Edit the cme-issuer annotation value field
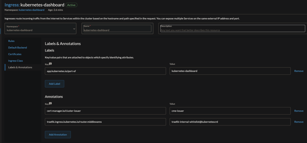 [230, 111]
